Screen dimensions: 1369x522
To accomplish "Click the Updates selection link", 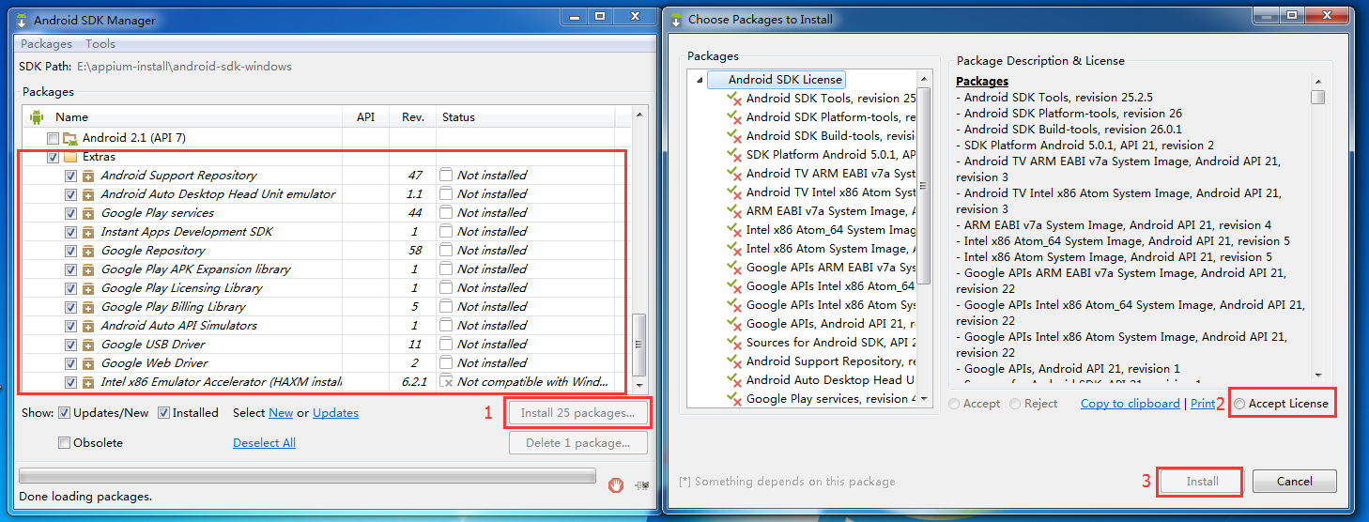I will tap(335, 413).
